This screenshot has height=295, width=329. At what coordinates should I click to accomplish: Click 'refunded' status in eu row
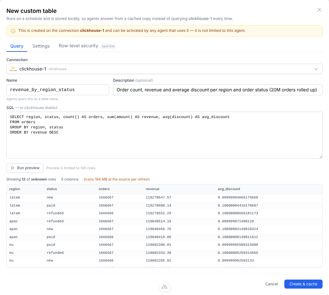(55, 253)
